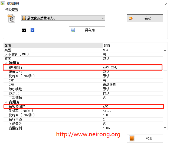Collapse the 音频流 section triangle
Screen dimensions: 170x146
pyautogui.click(x=6, y=102)
